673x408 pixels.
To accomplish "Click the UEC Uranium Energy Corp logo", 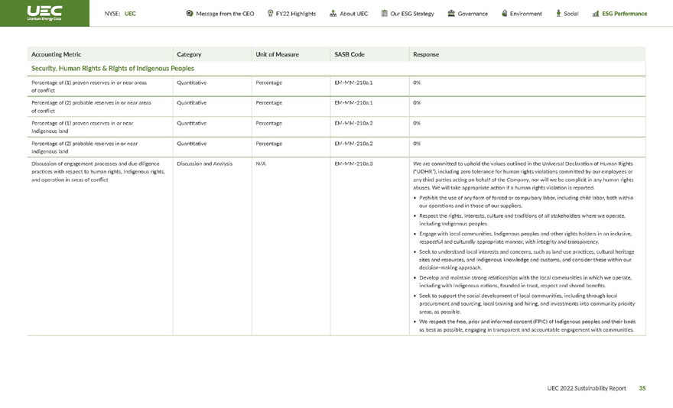I will pos(44,13).
